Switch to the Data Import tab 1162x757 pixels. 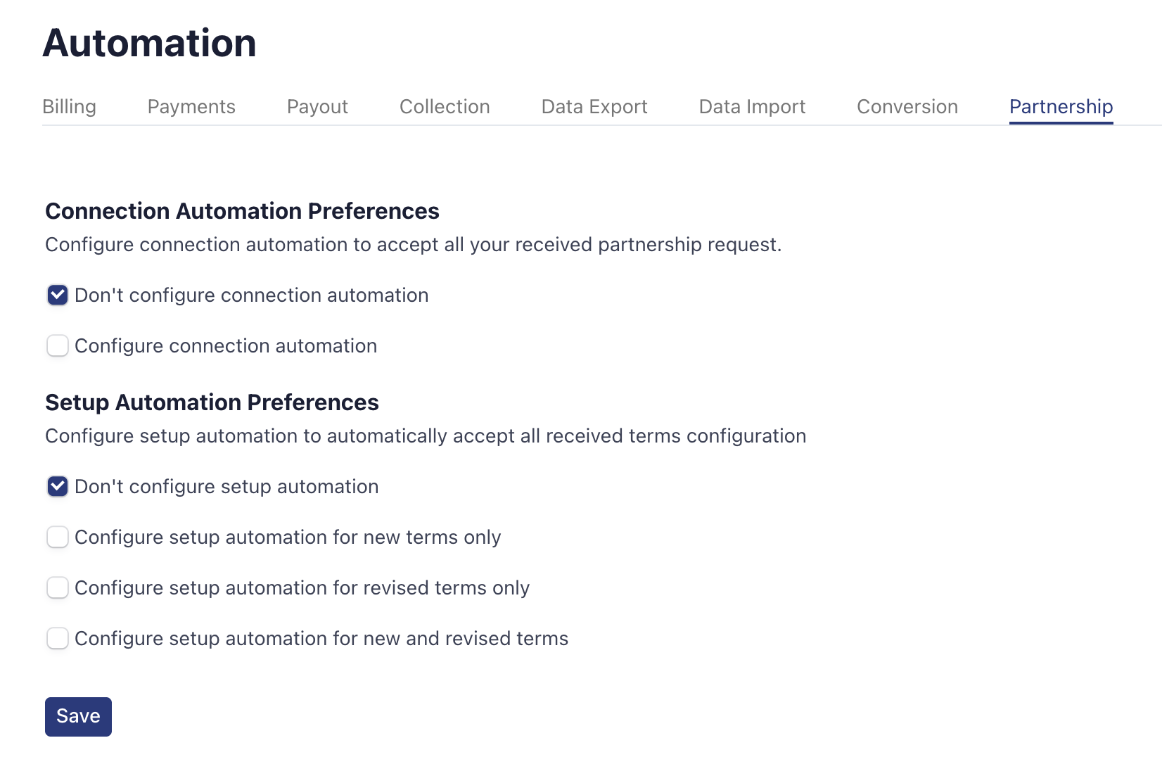click(x=752, y=107)
